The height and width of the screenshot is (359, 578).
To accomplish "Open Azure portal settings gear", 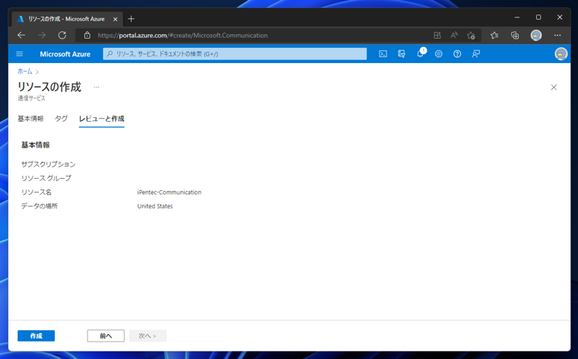I will pos(438,54).
